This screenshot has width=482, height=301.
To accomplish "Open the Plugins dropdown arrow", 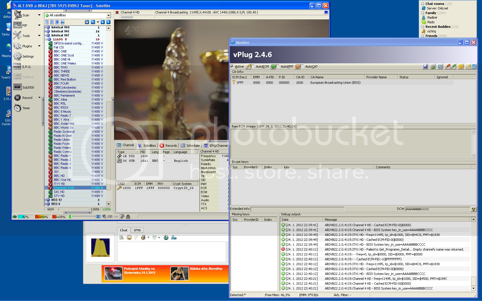I will pyautogui.click(x=39, y=46).
